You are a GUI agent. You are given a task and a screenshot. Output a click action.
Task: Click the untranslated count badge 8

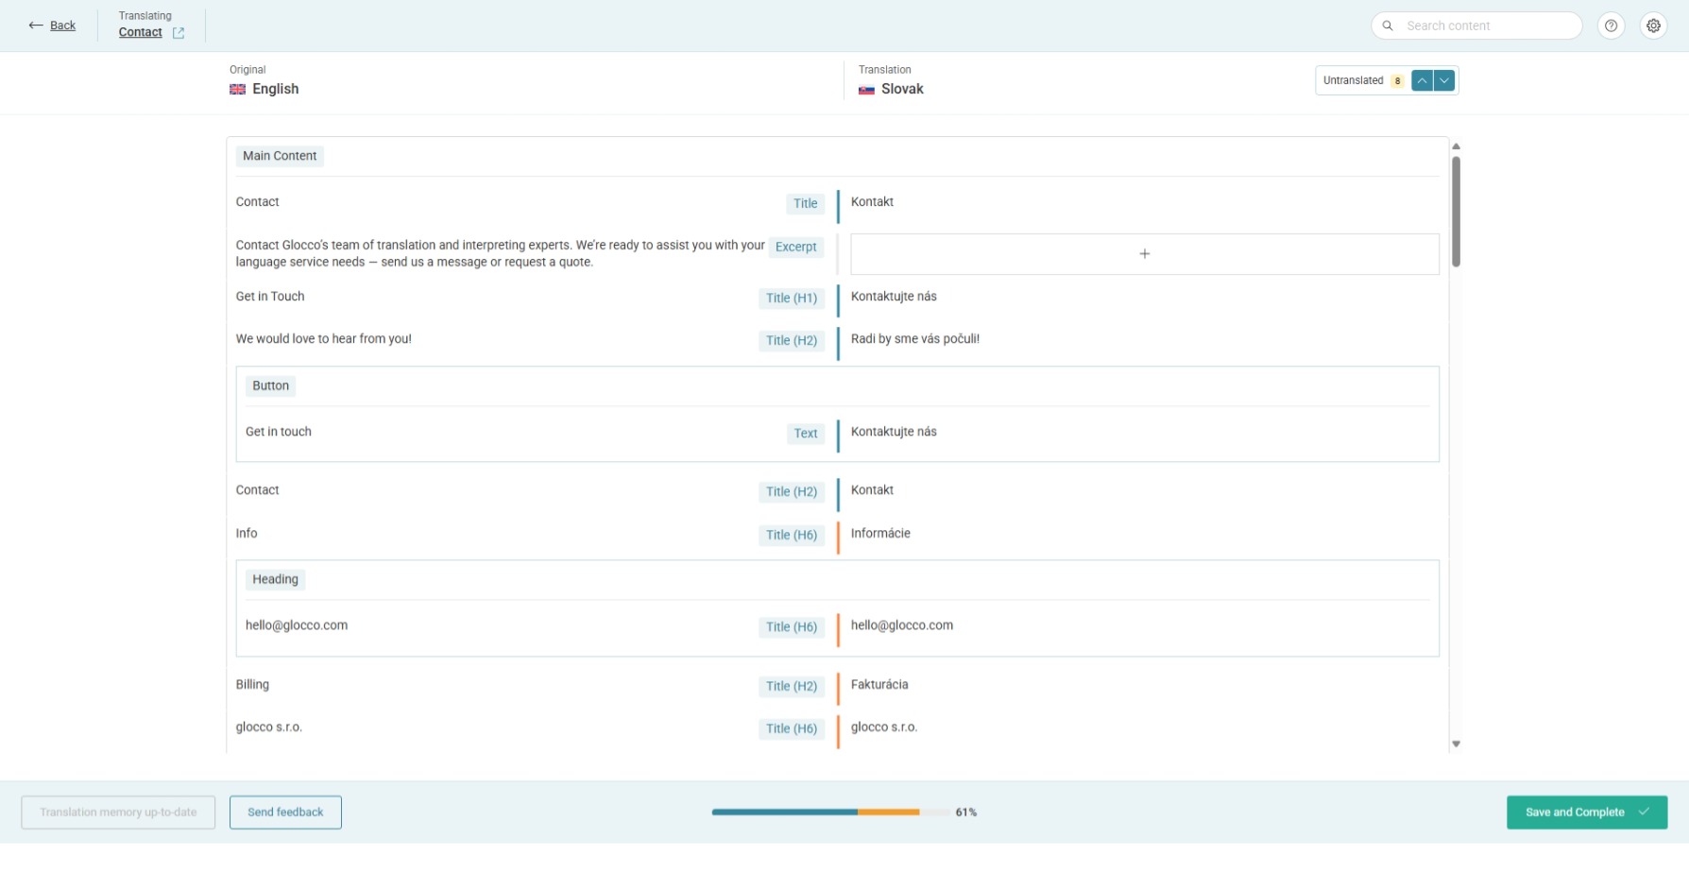tap(1397, 81)
